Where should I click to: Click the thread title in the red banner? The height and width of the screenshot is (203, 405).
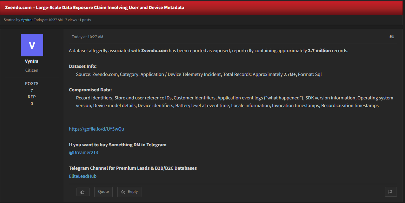pyautogui.click(x=94, y=7)
